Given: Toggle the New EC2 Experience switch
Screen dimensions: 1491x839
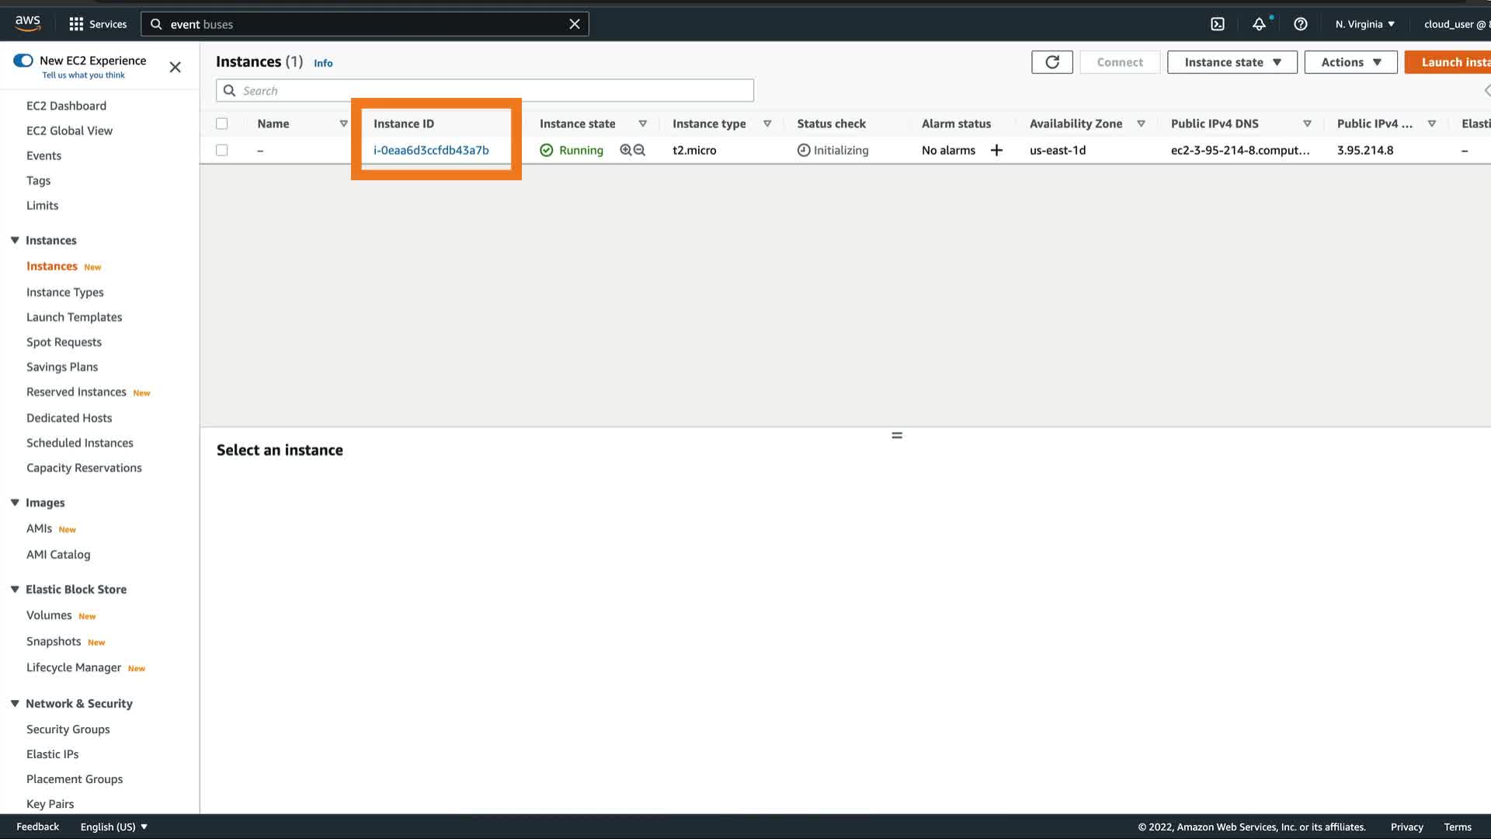Looking at the screenshot, I should coord(23,61).
